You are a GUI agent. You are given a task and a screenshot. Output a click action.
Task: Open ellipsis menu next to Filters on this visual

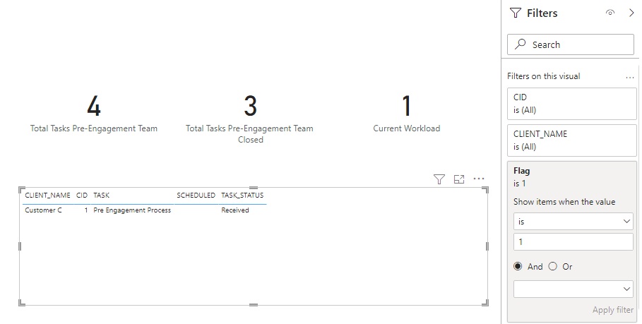click(x=630, y=77)
